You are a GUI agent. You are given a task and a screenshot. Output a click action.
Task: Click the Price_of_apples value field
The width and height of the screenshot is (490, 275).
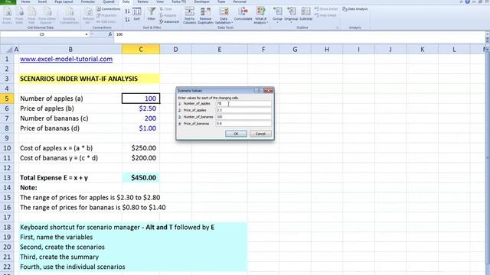click(x=243, y=110)
